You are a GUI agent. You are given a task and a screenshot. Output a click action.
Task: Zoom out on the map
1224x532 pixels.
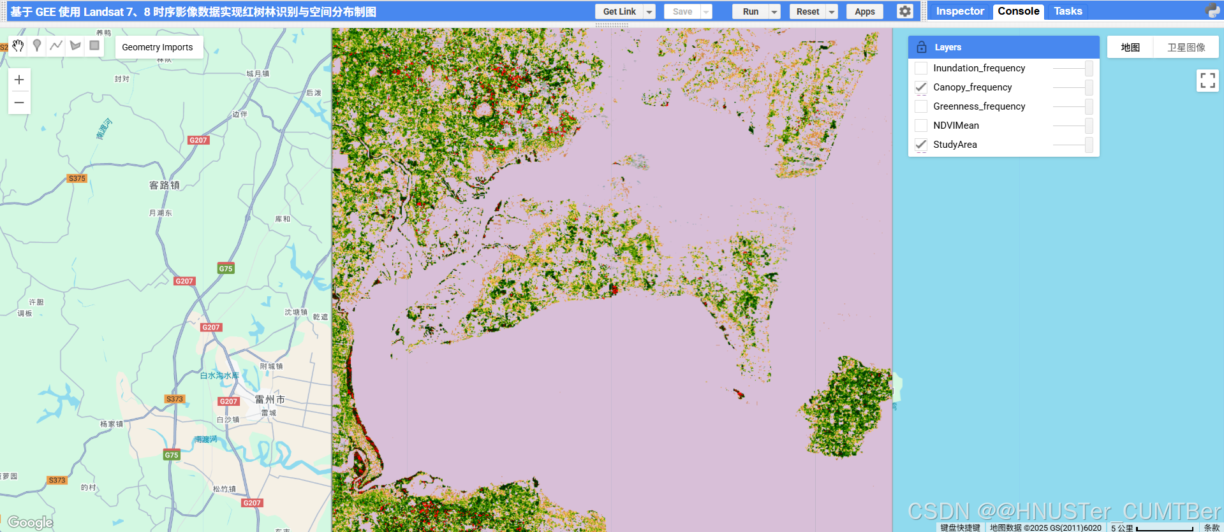19,103
